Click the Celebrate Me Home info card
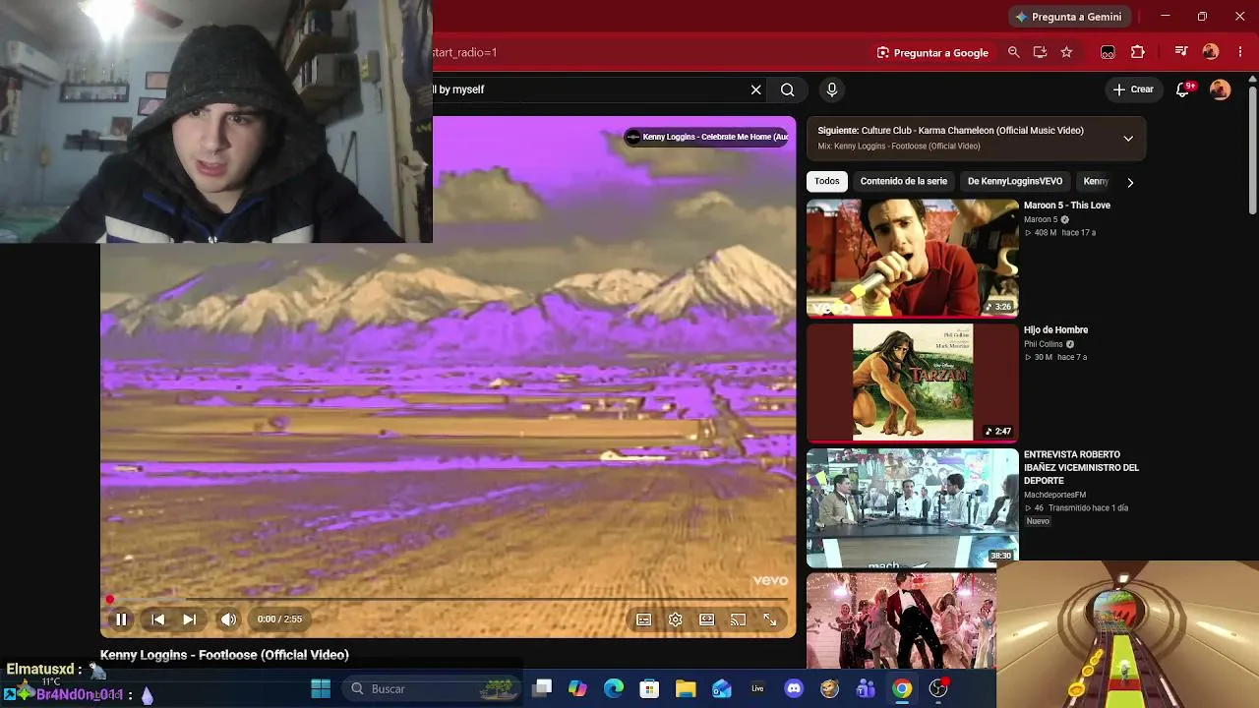 coord(707,137)
